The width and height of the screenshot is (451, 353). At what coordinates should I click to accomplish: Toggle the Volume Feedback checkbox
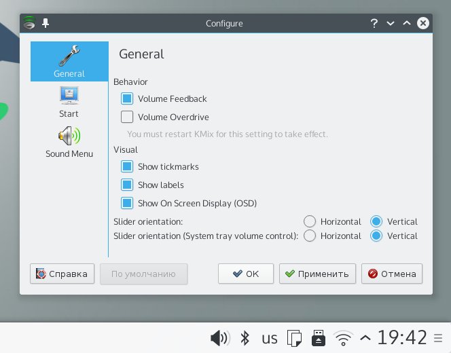coord(127,98)
